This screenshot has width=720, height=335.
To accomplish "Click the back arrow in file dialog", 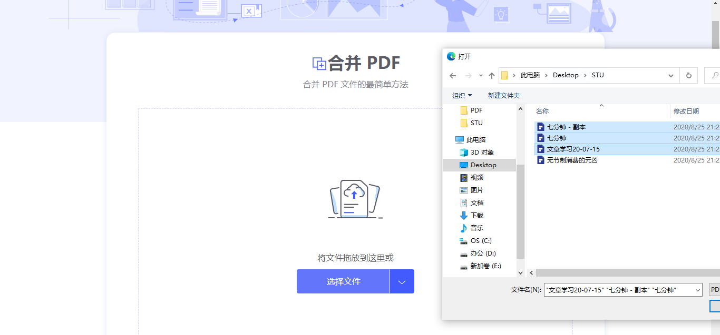I will (453, 76).
